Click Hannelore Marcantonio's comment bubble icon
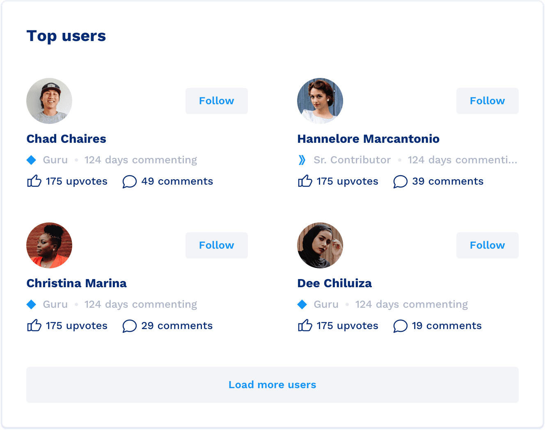The height and width of the screenshot is (430, 545). [x=400, y=181]
